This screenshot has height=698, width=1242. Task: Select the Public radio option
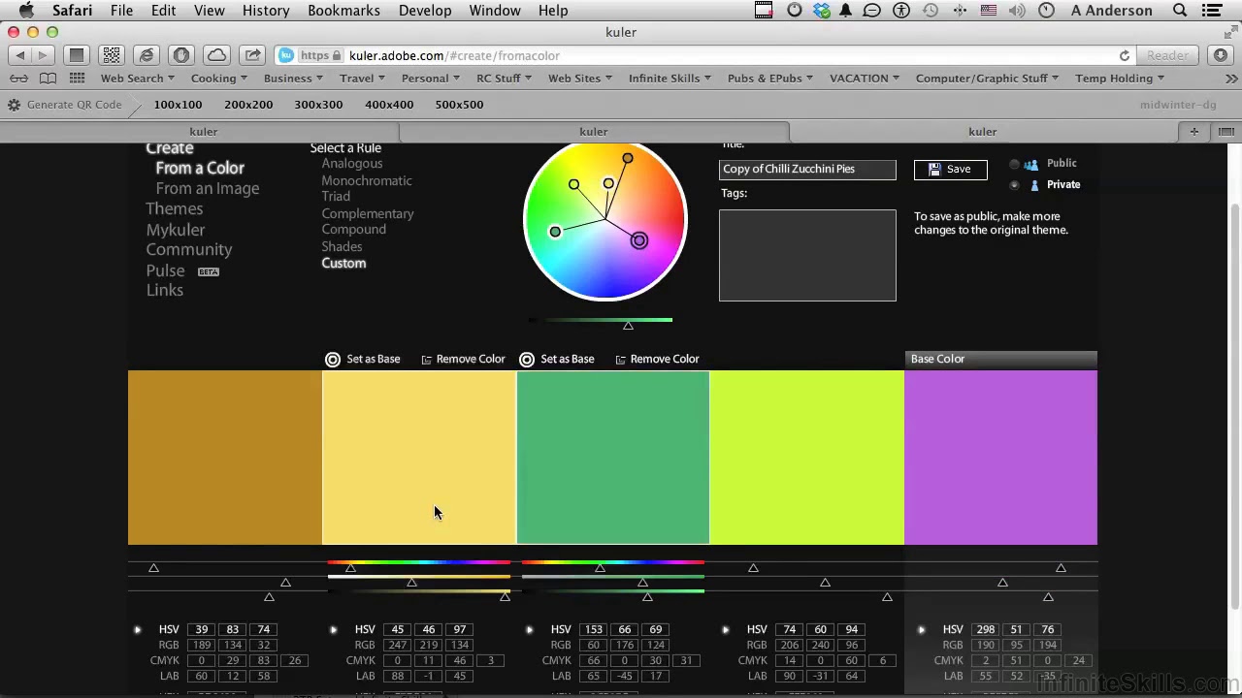pyautogui.click(x=1015, y=164)
